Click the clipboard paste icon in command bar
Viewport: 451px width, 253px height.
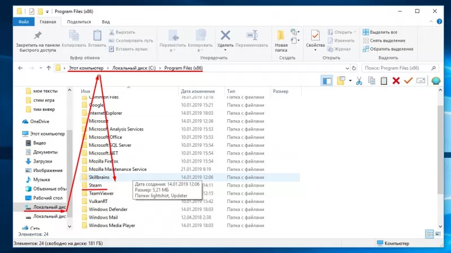[x=383, y=81]
